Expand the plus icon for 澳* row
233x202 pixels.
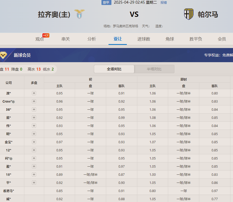point(34,93)
